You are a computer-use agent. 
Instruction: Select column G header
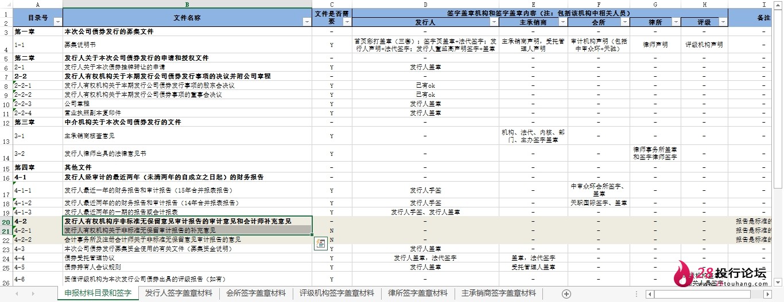tap(655, 4)
